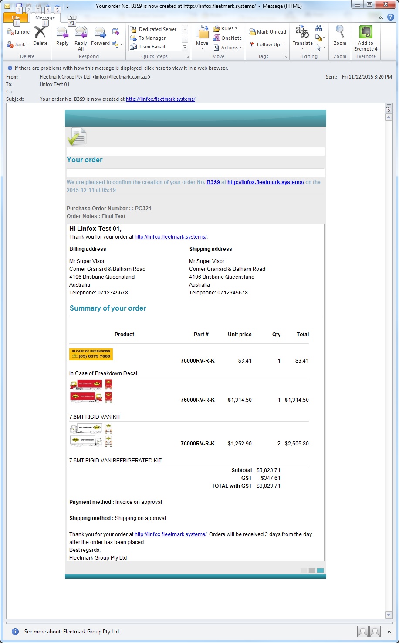Viewport: 399px width, 643px height.
Task: Click the 'Summary of your order' heading
Action: (x=108, y=308)
